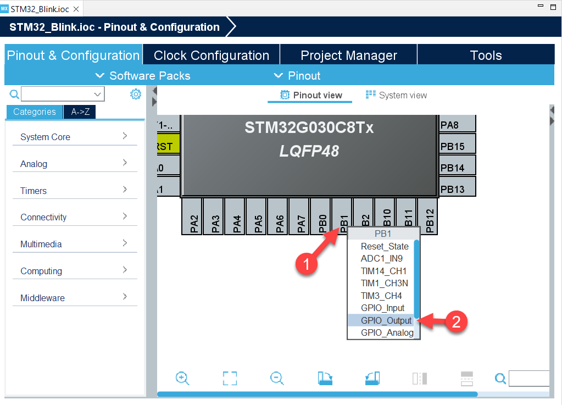
Task: Expand the Pinout menu
Action: coord(297,76)
